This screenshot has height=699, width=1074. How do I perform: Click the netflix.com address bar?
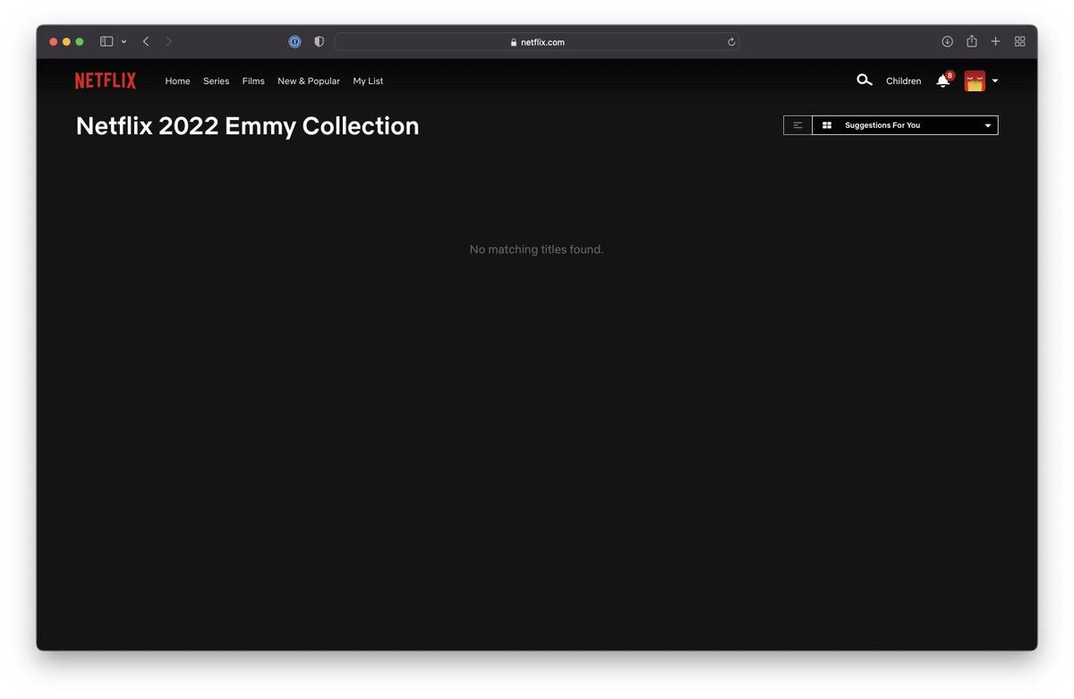pyautogui.click(x=537, y=42)
